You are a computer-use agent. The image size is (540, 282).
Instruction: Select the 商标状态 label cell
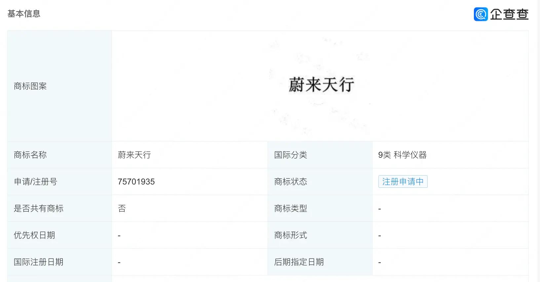[320, 181]
